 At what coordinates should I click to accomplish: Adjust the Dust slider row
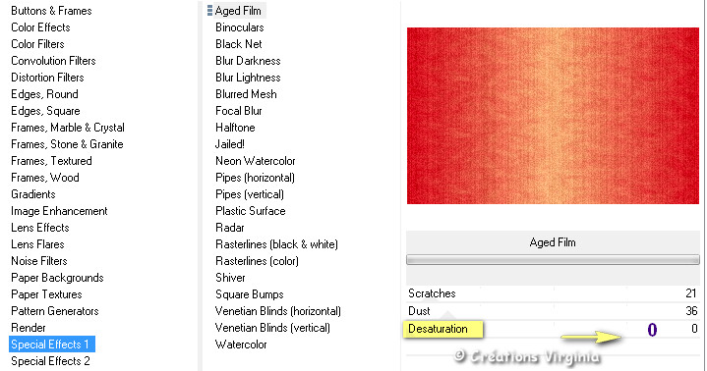coord(553,311)
